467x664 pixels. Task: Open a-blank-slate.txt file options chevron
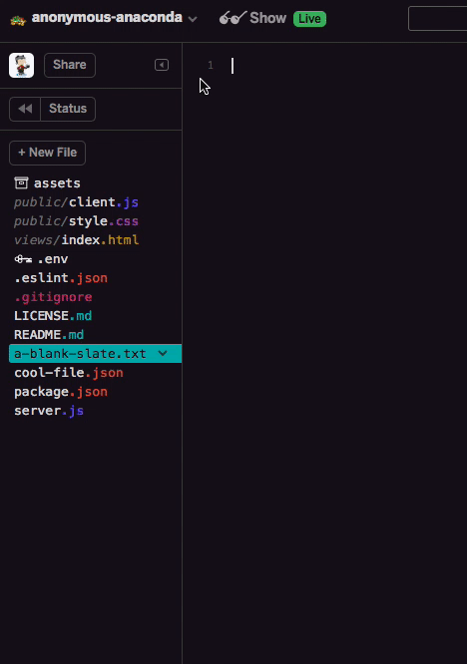[163, 353]
